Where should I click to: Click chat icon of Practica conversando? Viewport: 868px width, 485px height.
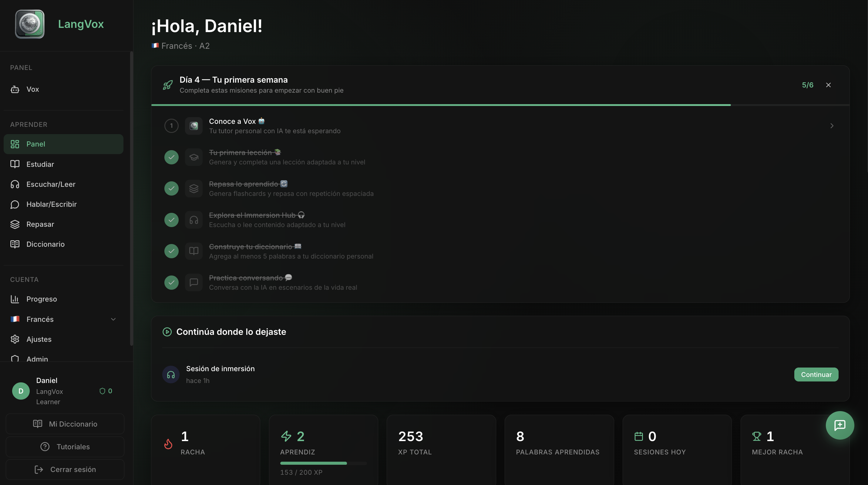pyautogui.click(x=194, y=282)
